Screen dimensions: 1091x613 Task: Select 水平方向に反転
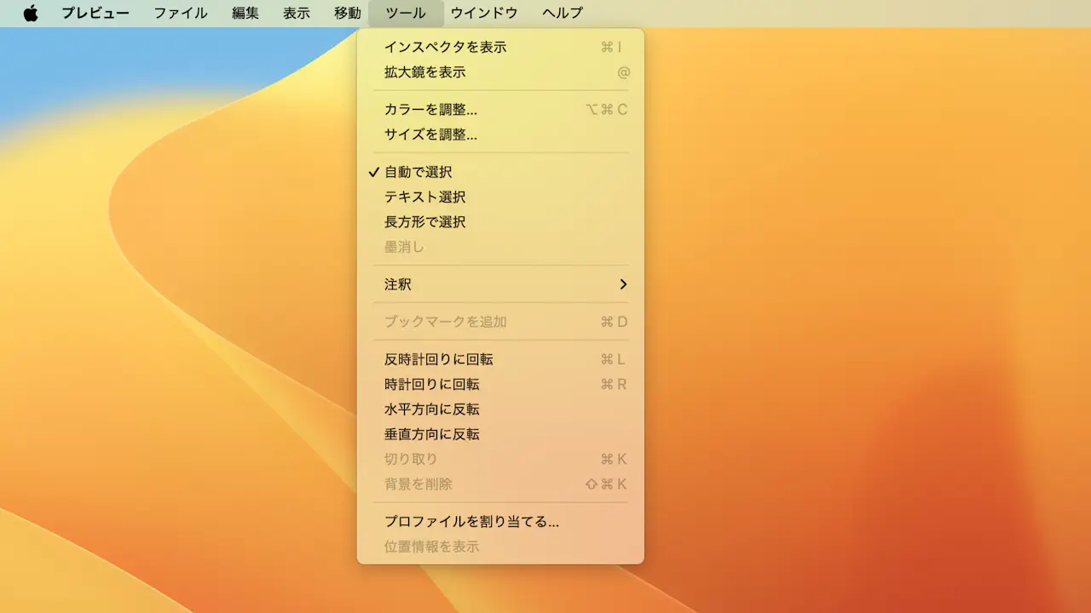click(500, 410)
